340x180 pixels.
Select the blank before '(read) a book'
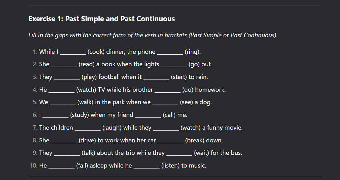point(64,65)
